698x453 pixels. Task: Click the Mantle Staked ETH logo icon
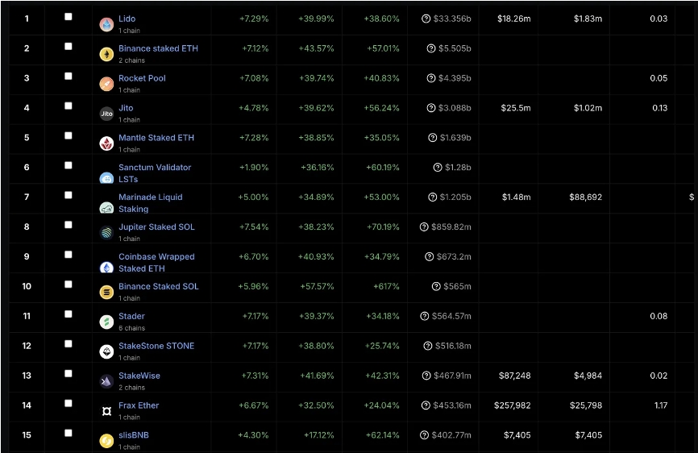click(x=106, y=143)
